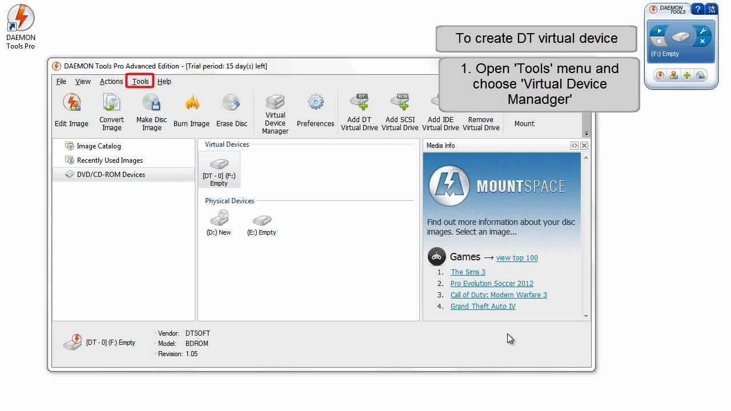Expand the toolbar overflow chevron

tap(587, 133)
